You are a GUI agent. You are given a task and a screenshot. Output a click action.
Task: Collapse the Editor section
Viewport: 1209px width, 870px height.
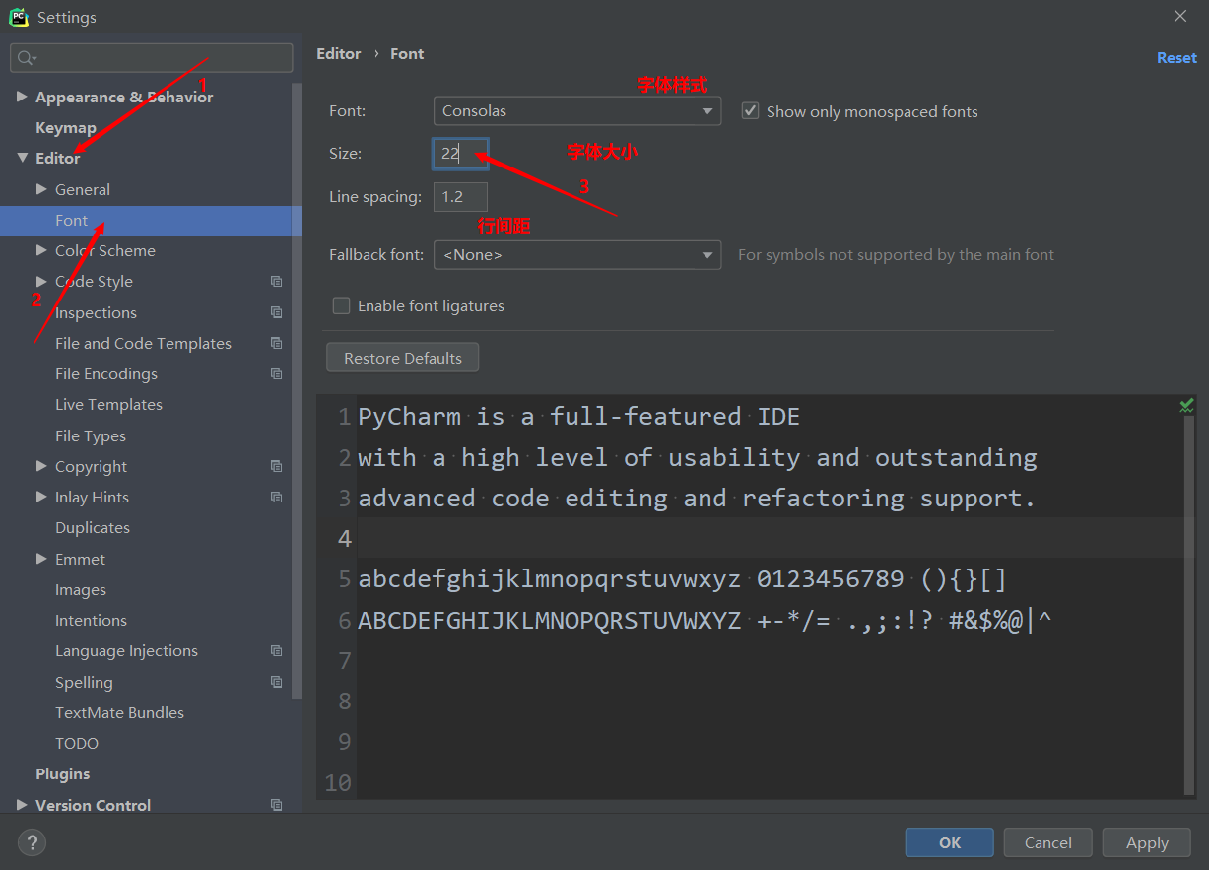(22, 158)
